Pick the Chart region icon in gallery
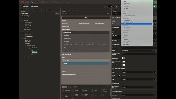 click(92, 90)
